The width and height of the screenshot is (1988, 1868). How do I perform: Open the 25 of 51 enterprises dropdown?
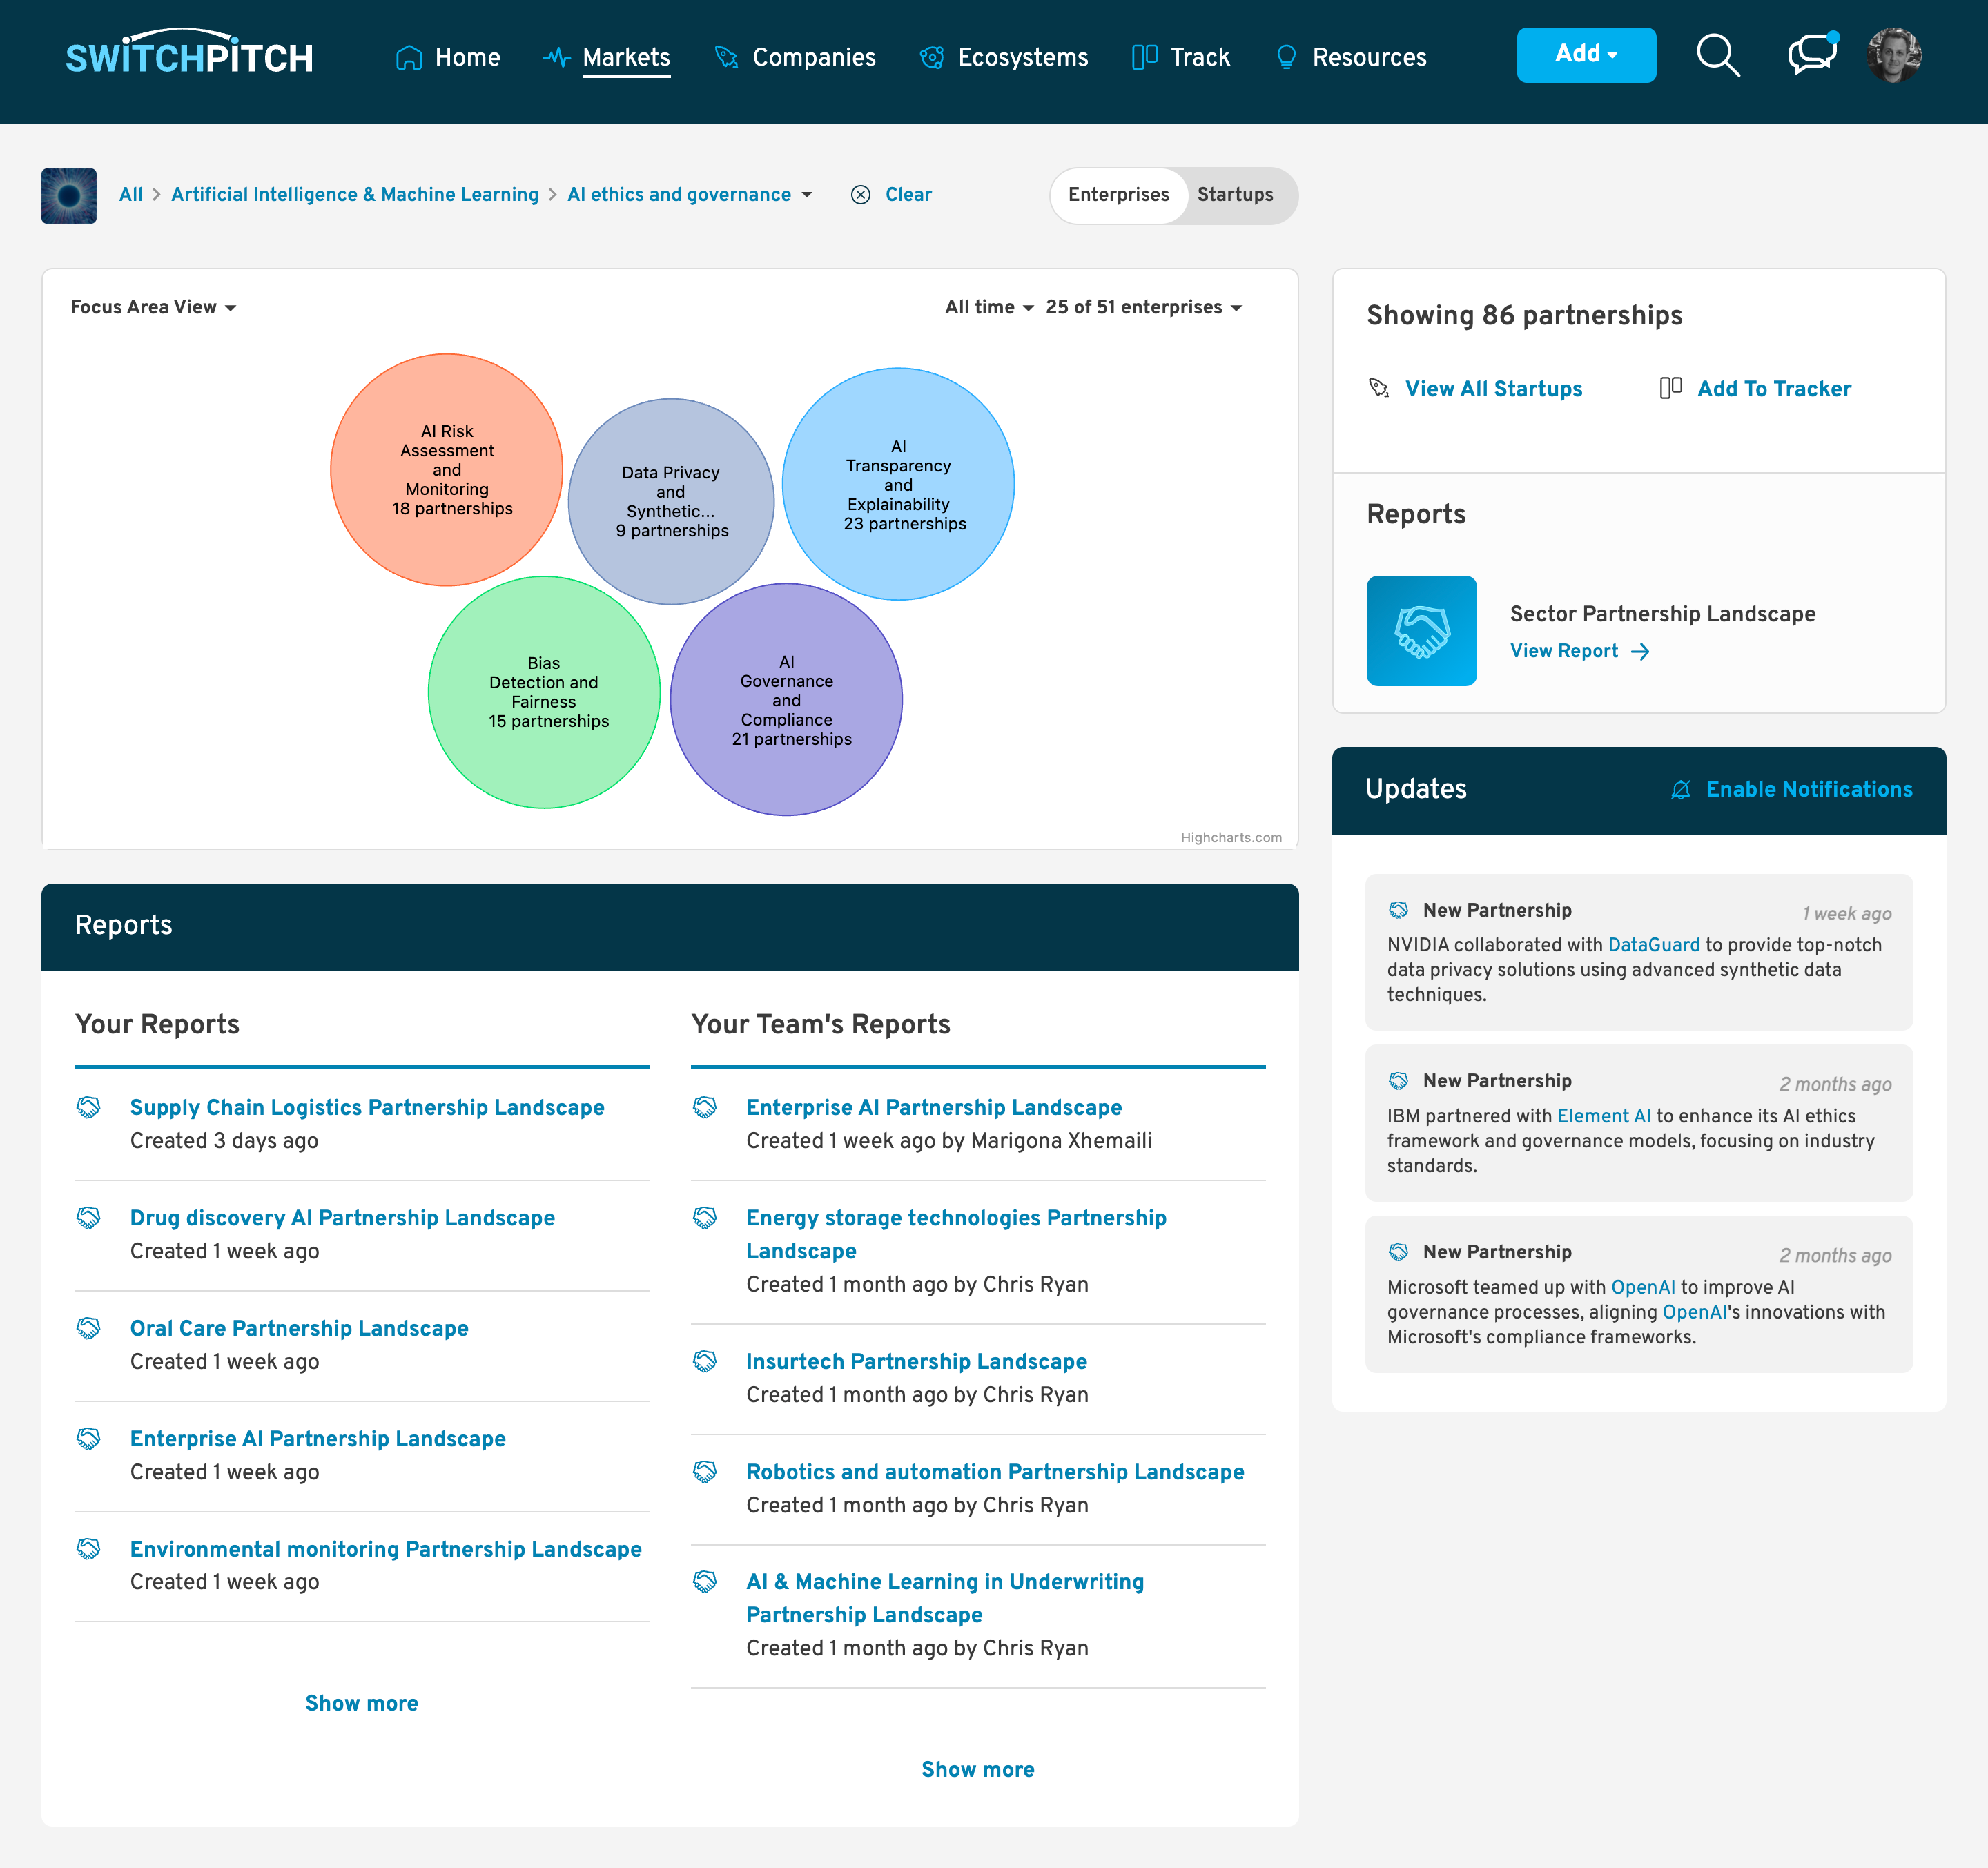point(1144,307)
